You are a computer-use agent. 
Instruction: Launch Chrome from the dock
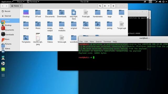pyautogui.click(x=3, y=22)
